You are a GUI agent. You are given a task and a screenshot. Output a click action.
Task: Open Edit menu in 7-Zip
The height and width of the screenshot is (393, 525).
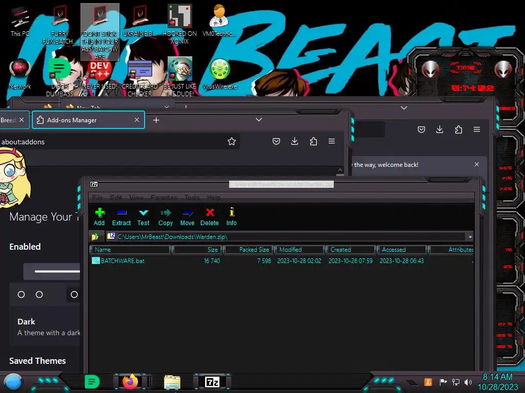pos(116,198)
